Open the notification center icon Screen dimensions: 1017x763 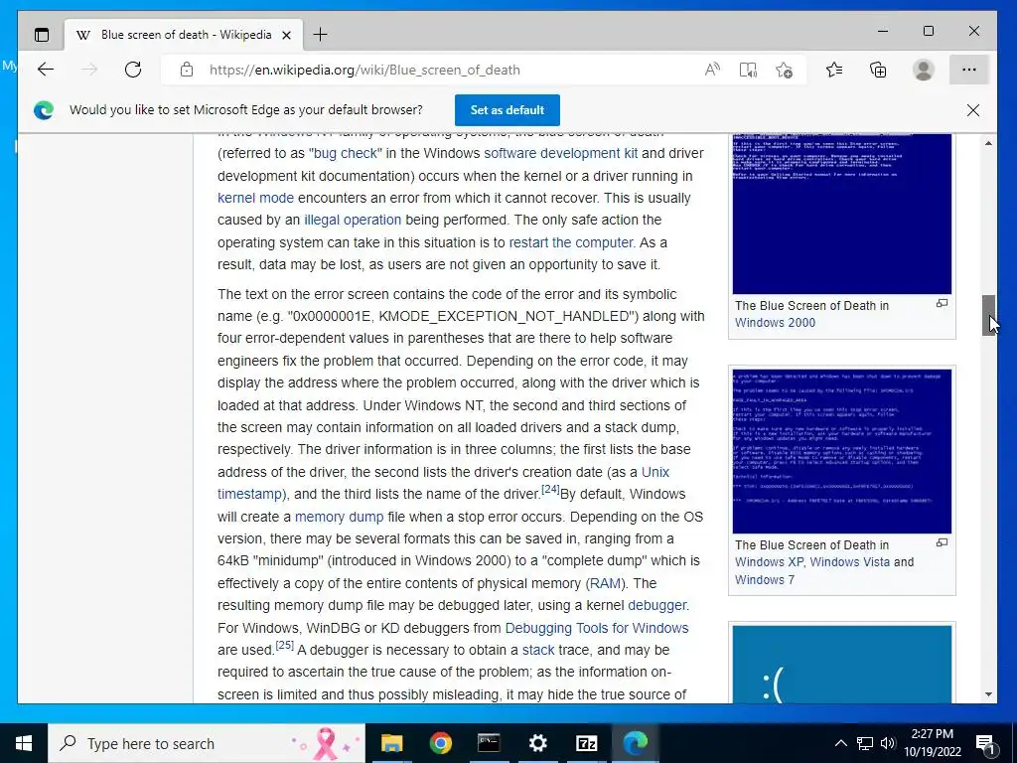click(x=986, y=743)
